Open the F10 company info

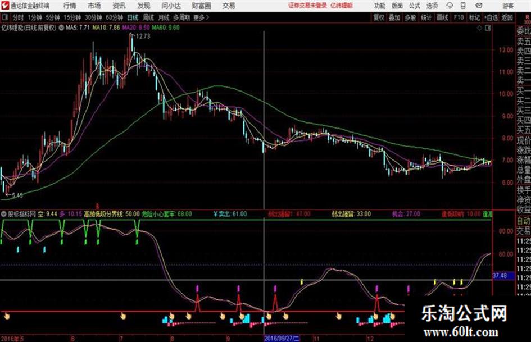pos(459,17)
